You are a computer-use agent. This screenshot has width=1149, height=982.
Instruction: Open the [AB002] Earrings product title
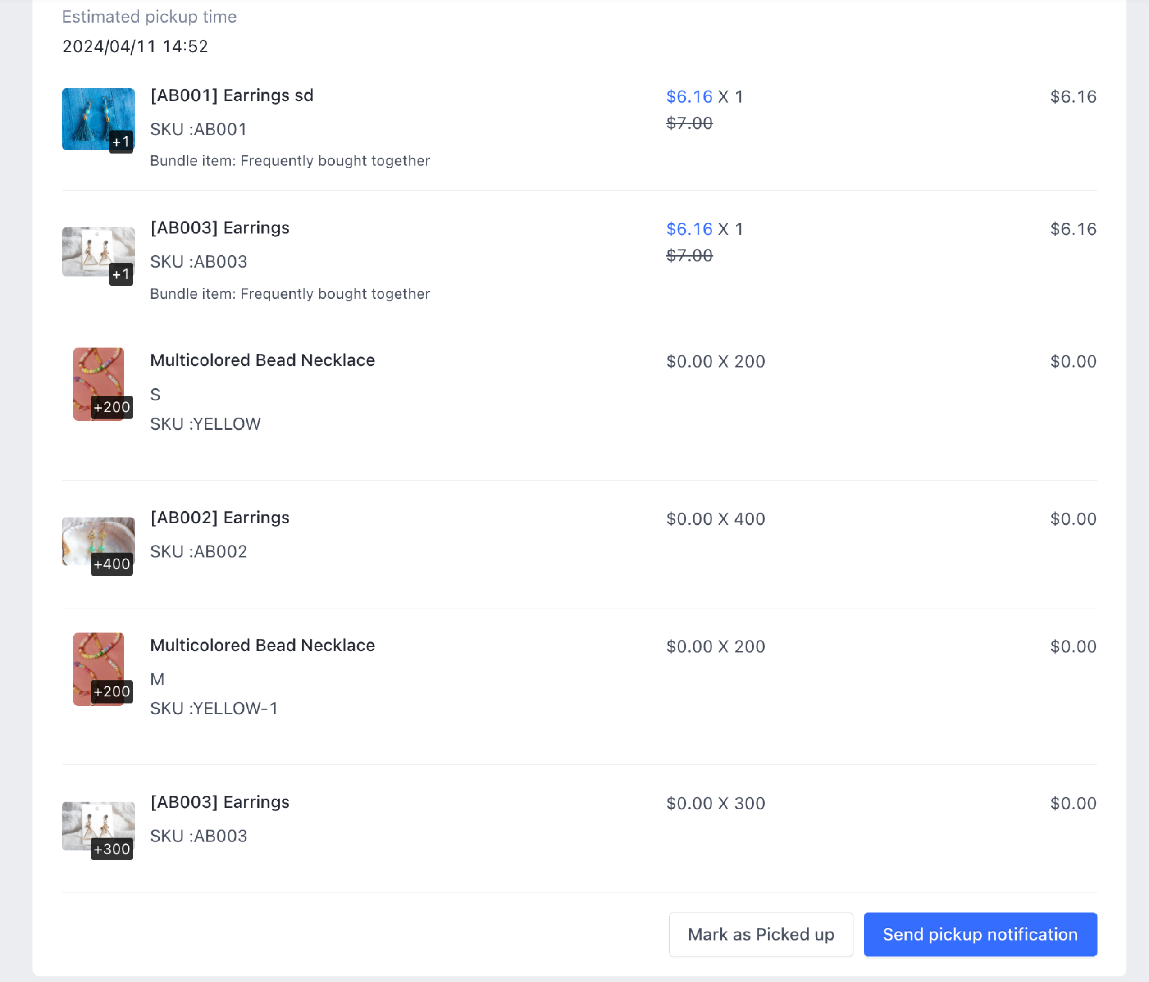[219, 517]
